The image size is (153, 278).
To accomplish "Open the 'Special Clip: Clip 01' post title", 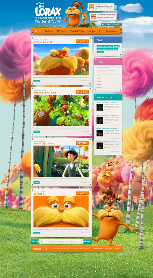I will (x=44, y=143).
